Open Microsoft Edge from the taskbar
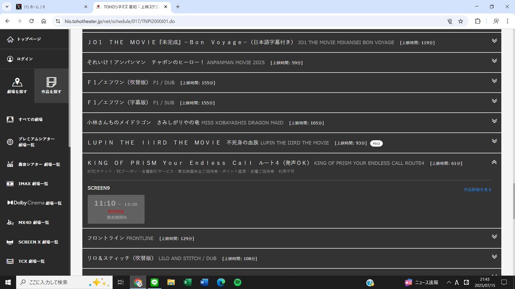Screen dimensions: 515x289 221,283
